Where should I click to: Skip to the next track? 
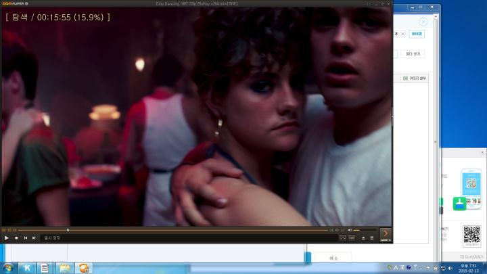[34, 238]
